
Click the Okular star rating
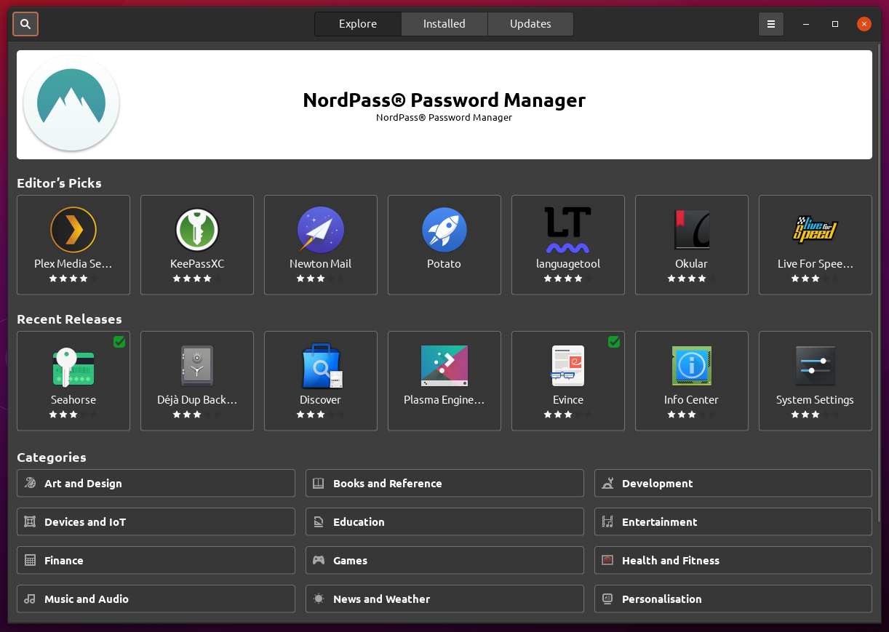click(x=692, y=279)
